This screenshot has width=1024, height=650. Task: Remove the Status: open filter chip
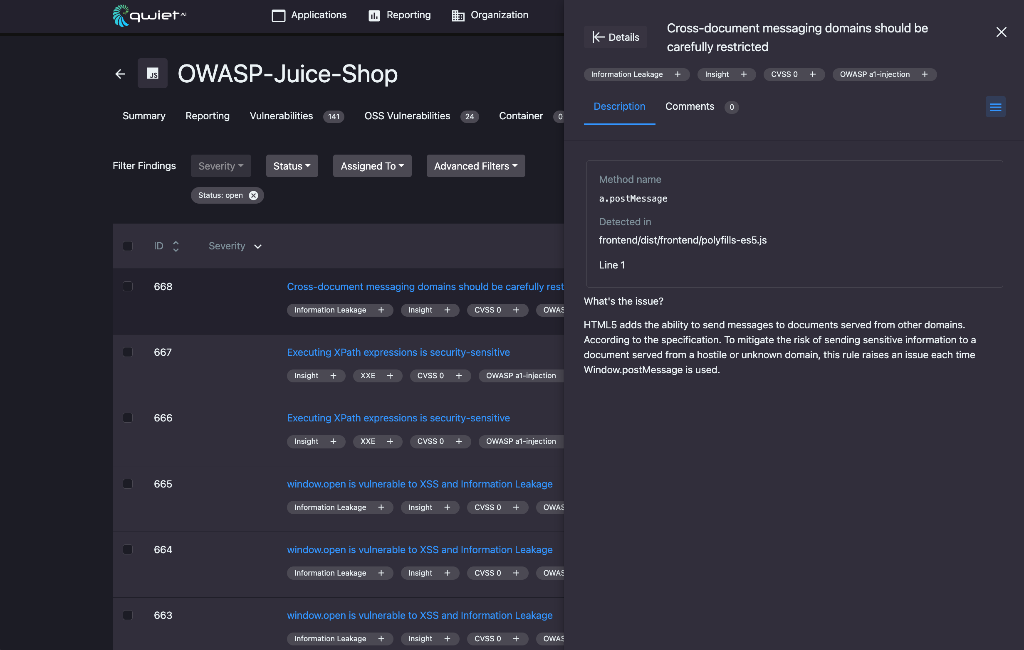click(253, 195)
